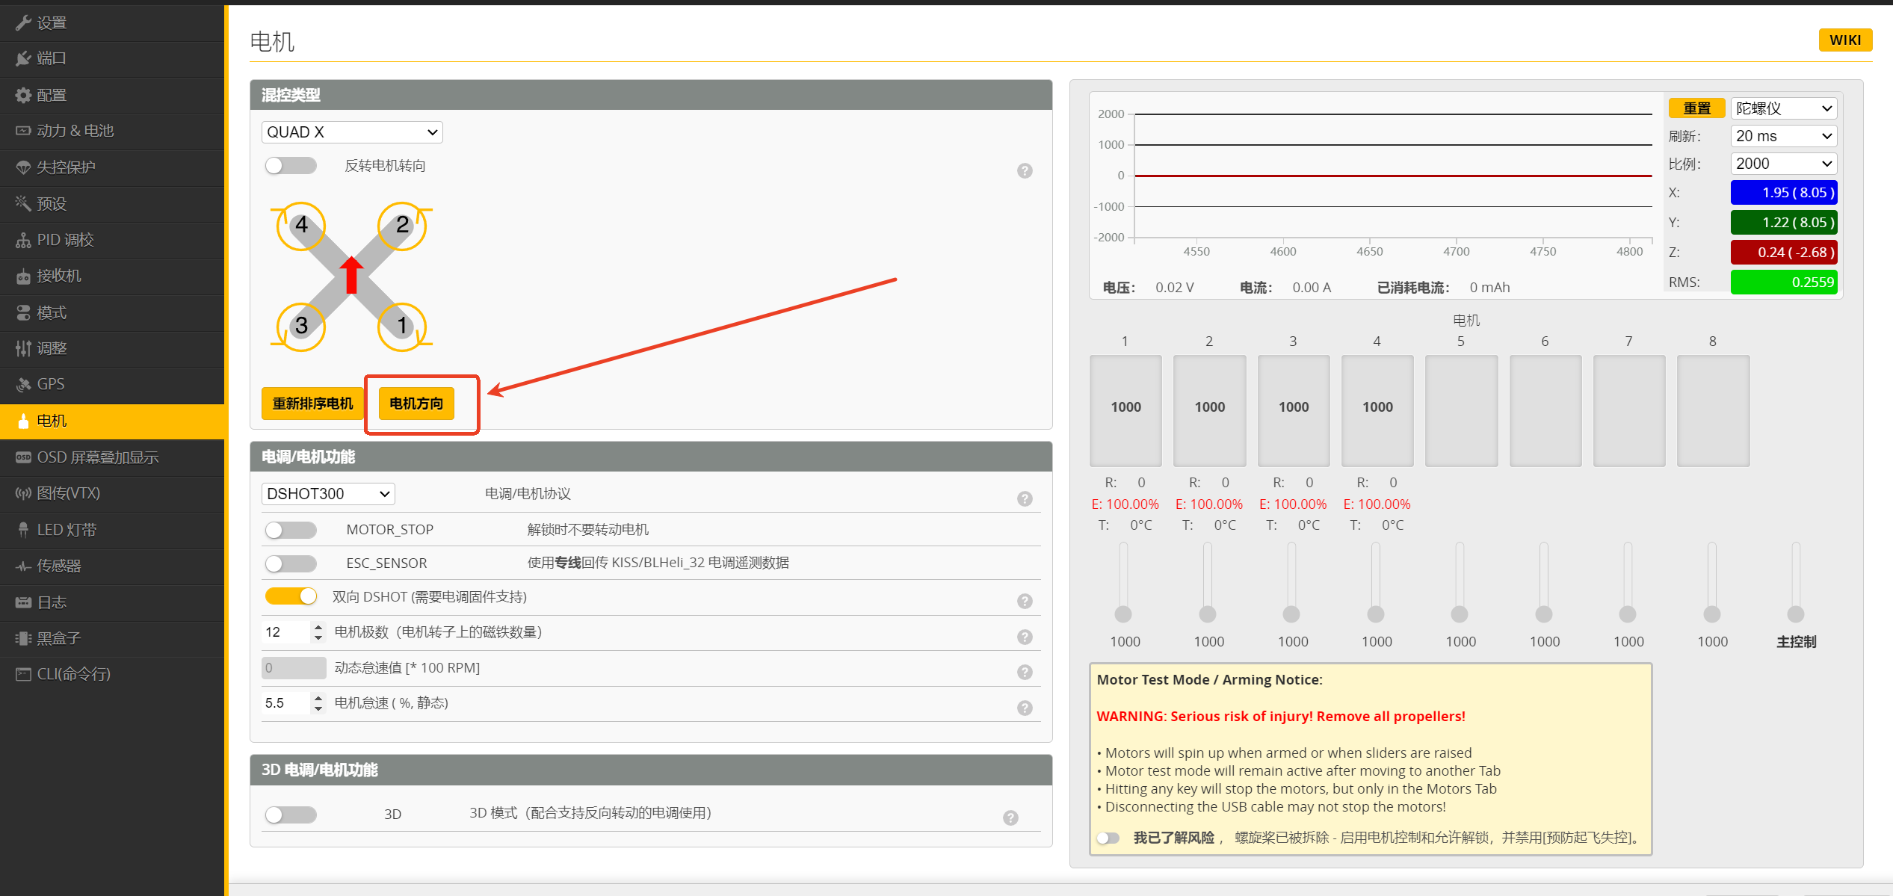Click help icon for 反转电机转向

1025,171
